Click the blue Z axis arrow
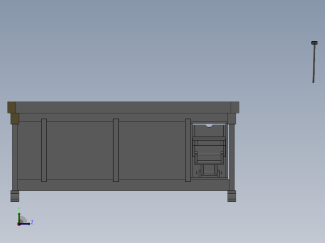 click(25, 224)
